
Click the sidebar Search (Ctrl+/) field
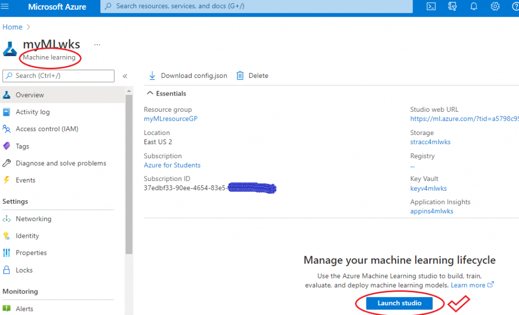58,76
